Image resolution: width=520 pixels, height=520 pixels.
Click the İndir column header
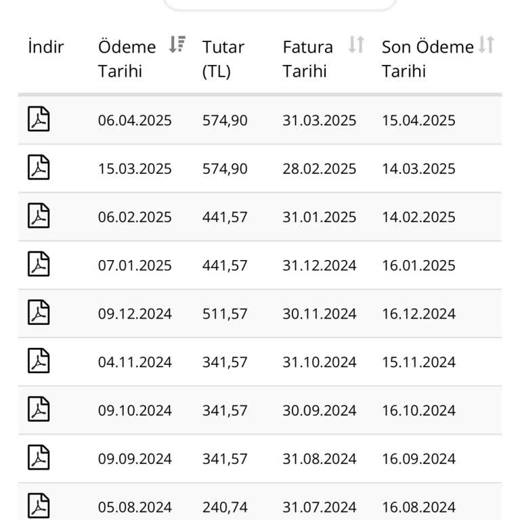(46, 47)
